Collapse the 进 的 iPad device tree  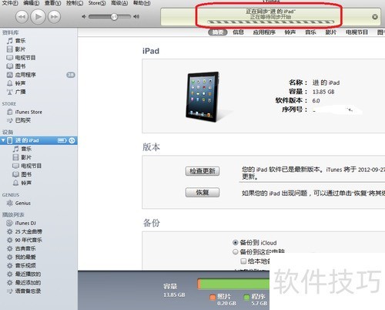pos(3,140)
